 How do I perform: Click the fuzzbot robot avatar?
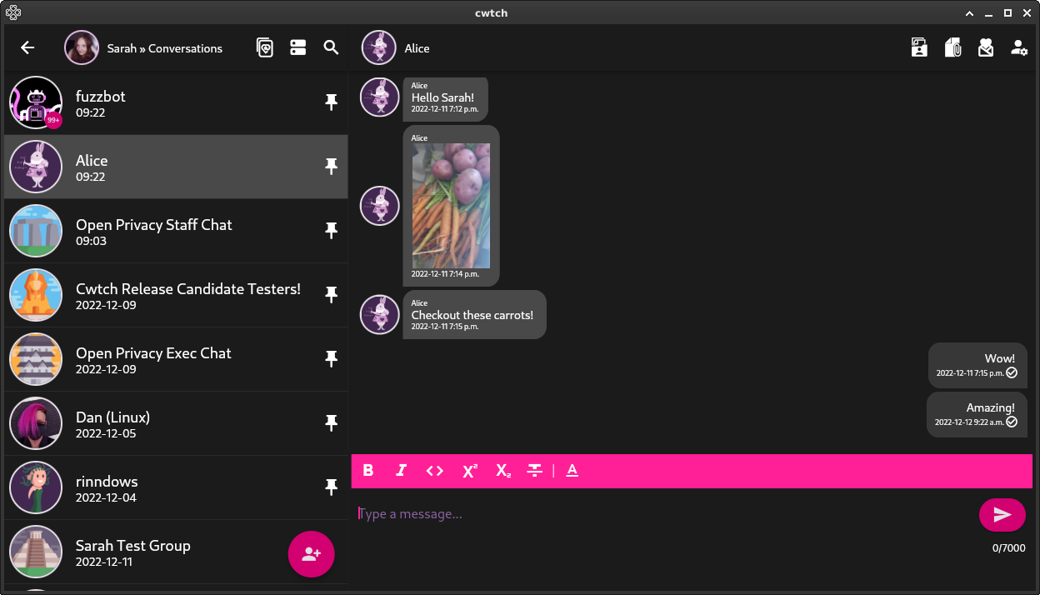pyautogui.click(x=36, y=102)
